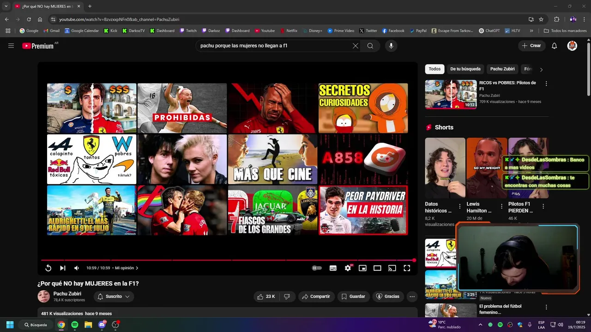Open the Kick bookmark
Image resolution: width=591 pixels, height=332 pixels.
click(110, 31)
